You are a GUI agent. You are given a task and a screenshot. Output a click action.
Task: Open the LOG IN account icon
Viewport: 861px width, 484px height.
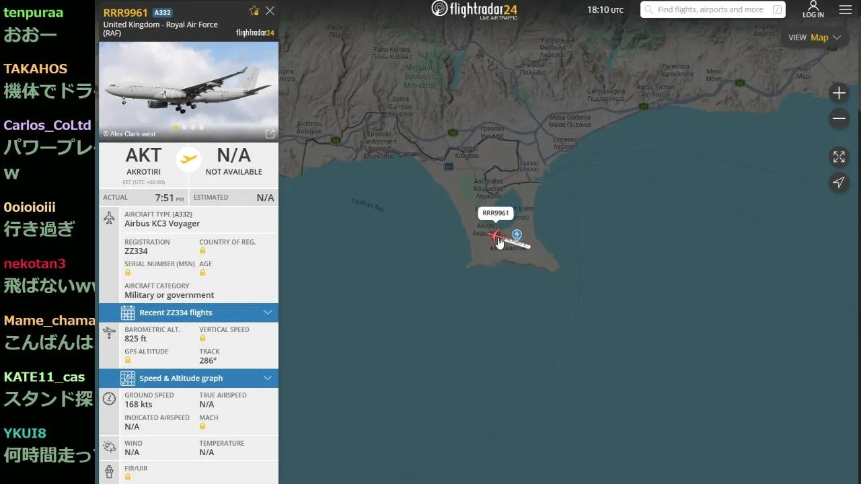click(x=813, y=9)
